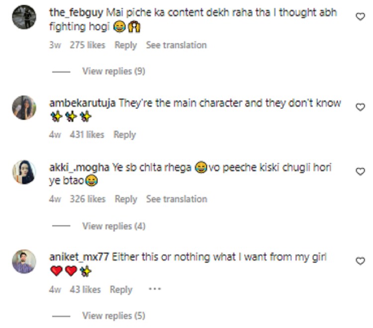This screenshot has width=373, height=328.
Task: Expand View replies (9)
Action: [x=114, y=71]
